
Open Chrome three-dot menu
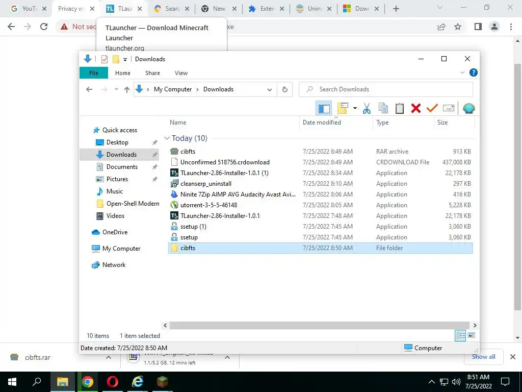point(511,27)
